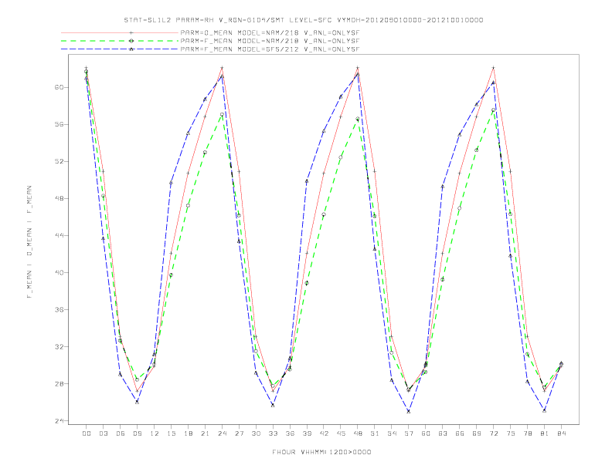
Task: Click the y-axis value 52
Action: (x=59, y=161)
